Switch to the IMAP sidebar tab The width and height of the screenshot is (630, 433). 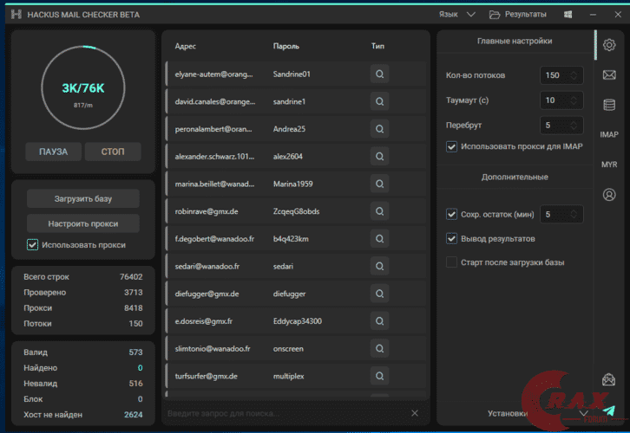tap(609, 135)
